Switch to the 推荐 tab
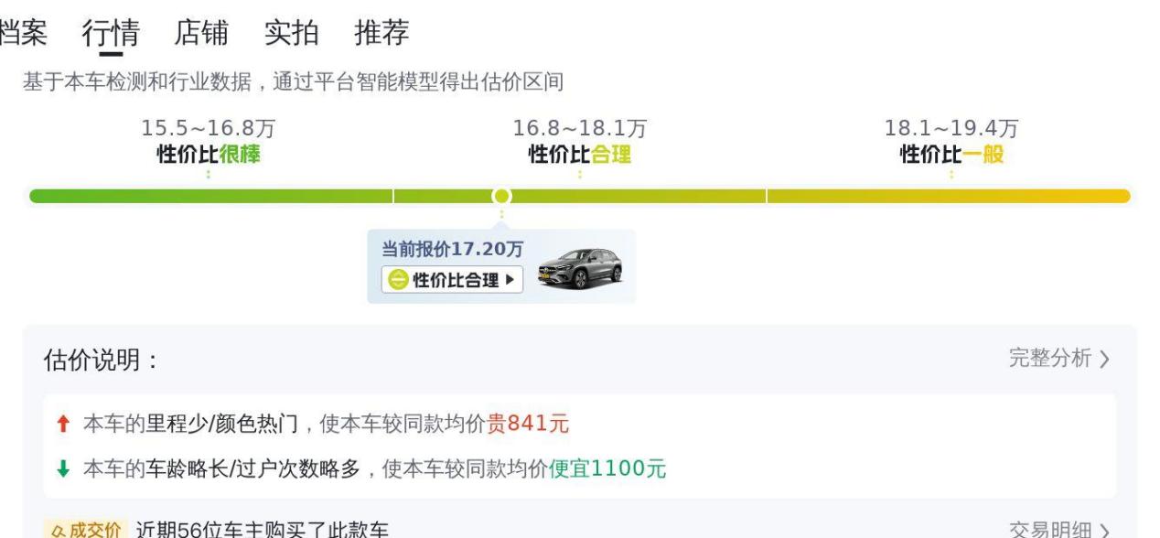 point(381,34)
